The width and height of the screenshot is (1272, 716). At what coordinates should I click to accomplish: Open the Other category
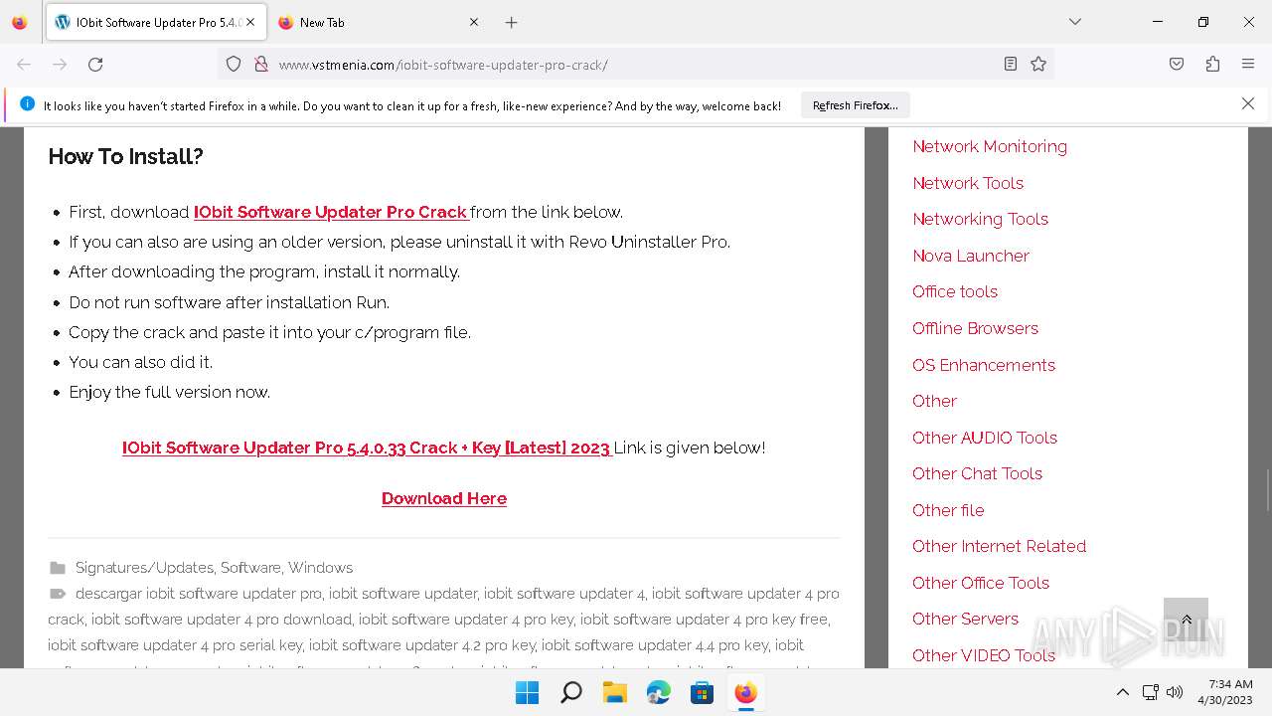point(934,401)
